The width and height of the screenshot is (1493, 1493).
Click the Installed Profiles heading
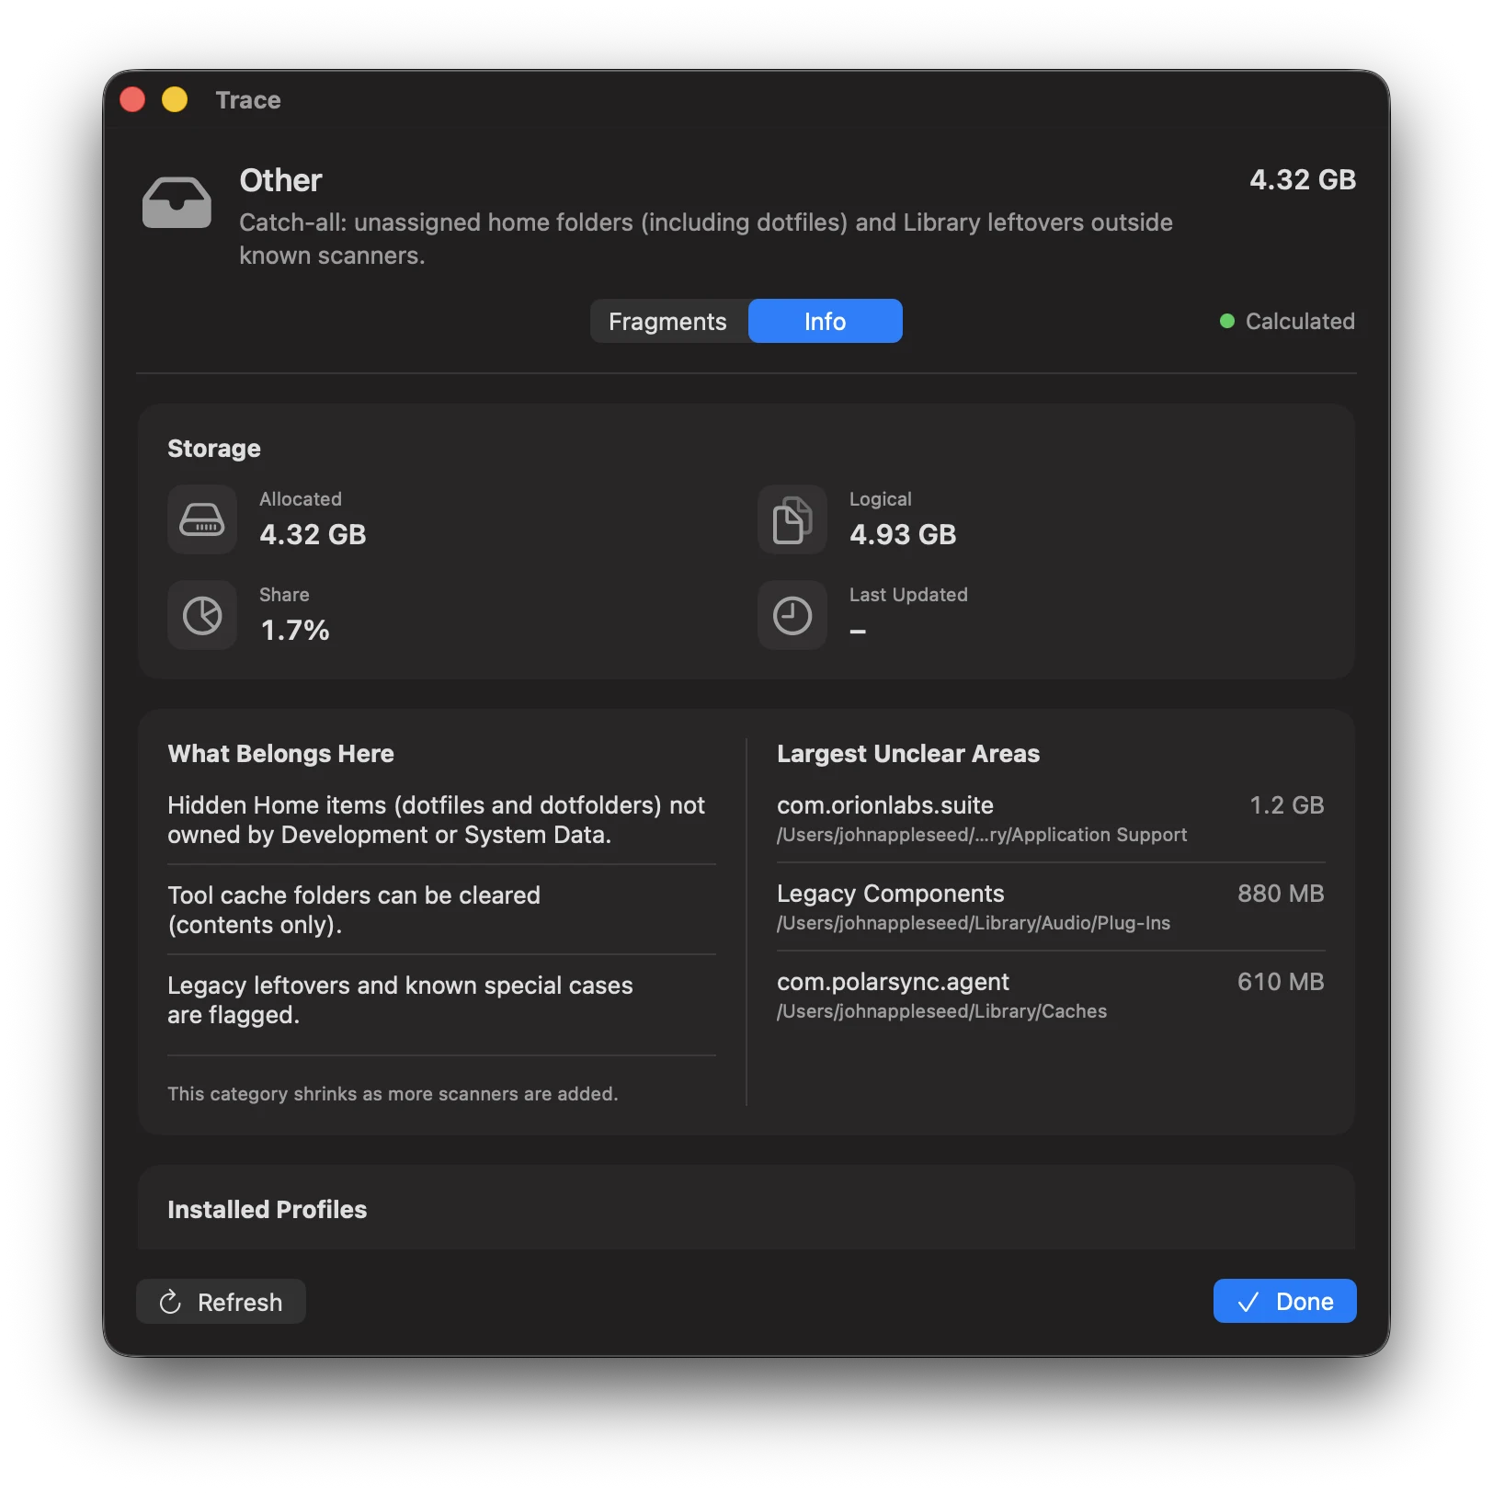pos(268,1209)
